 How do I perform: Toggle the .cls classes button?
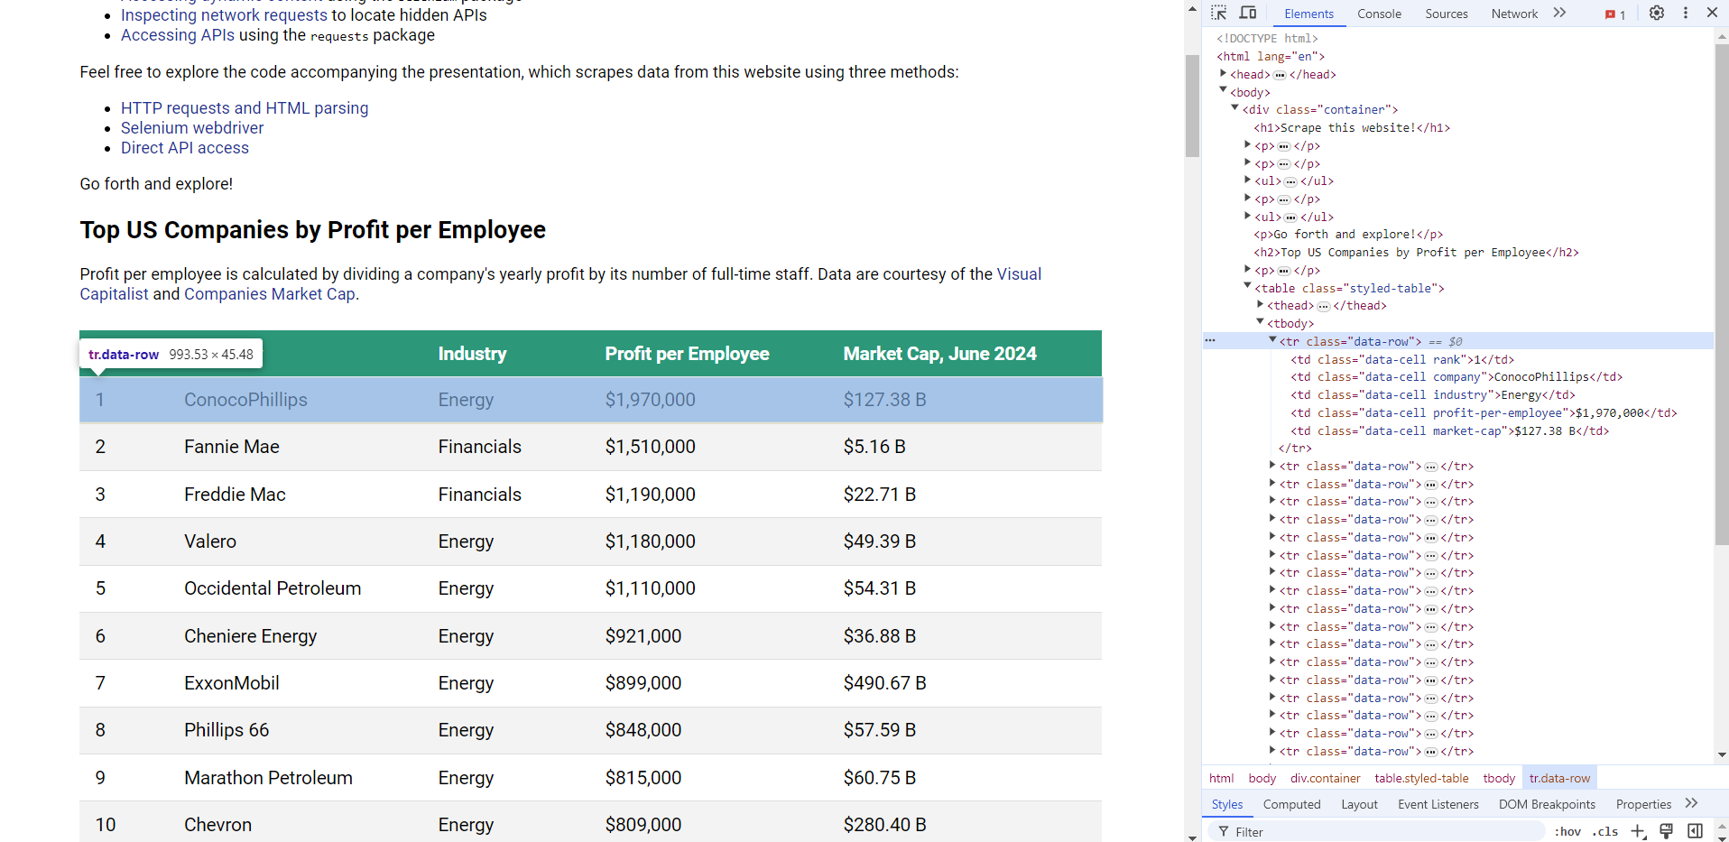[x=1604, y=831]
